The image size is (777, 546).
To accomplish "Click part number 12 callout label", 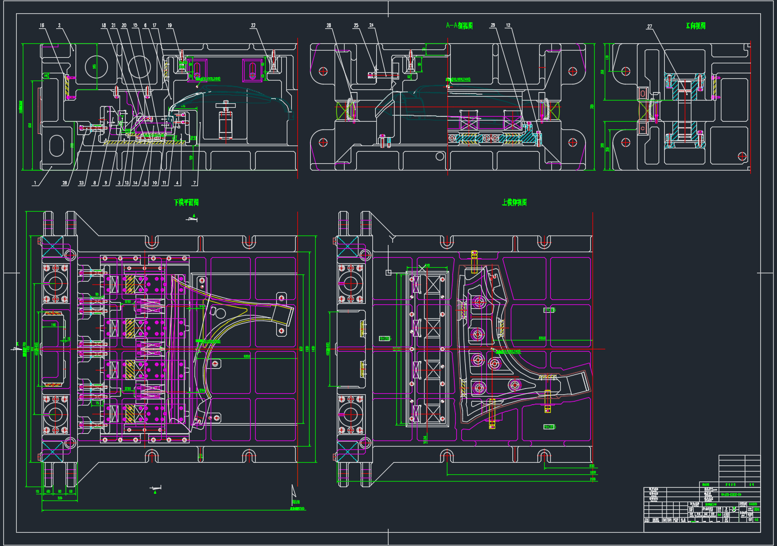I will click(508, 26).
